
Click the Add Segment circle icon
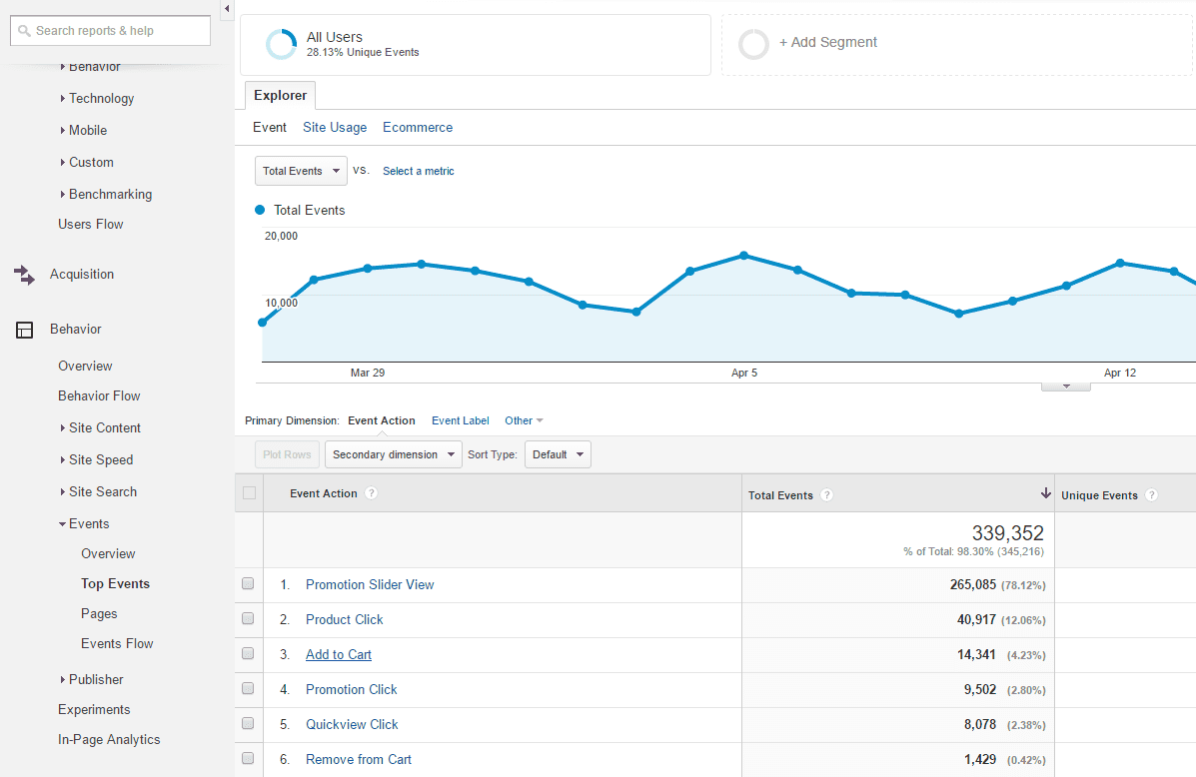click(753, 44)
